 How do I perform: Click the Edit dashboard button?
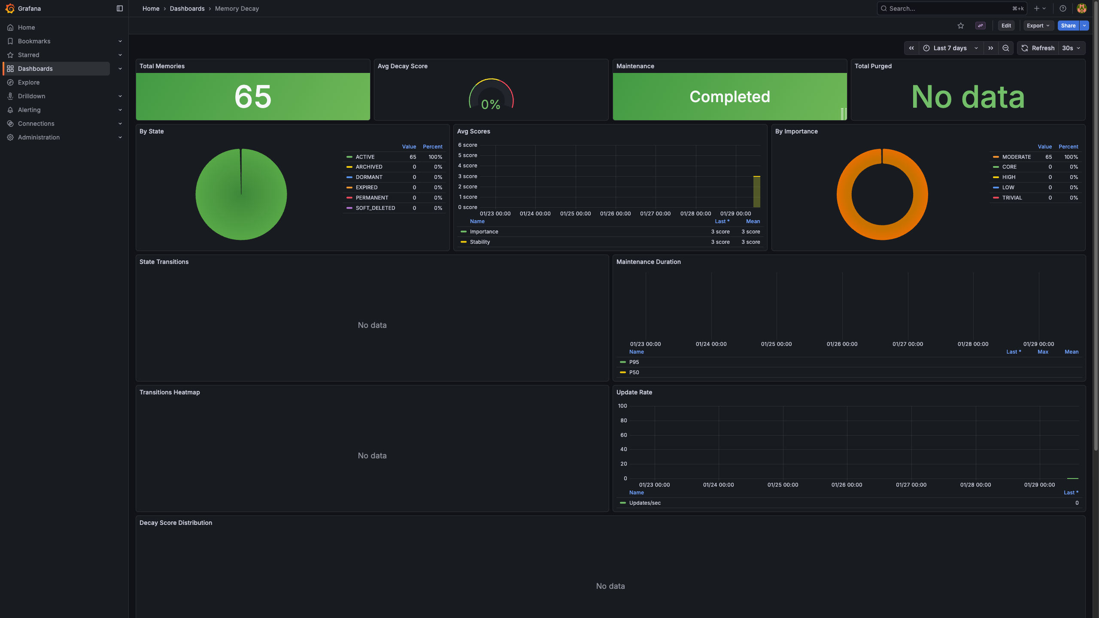point(1006,26)
